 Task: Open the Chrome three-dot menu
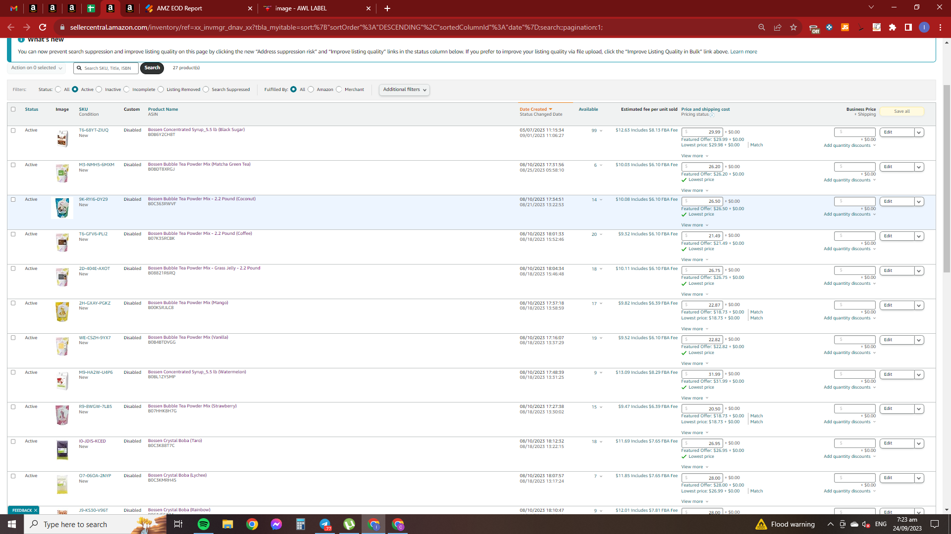tap(940, 27)
